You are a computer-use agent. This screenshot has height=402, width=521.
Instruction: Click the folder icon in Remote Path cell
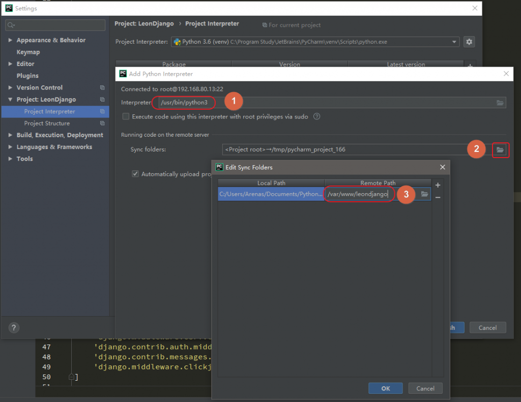click(424, 194)
